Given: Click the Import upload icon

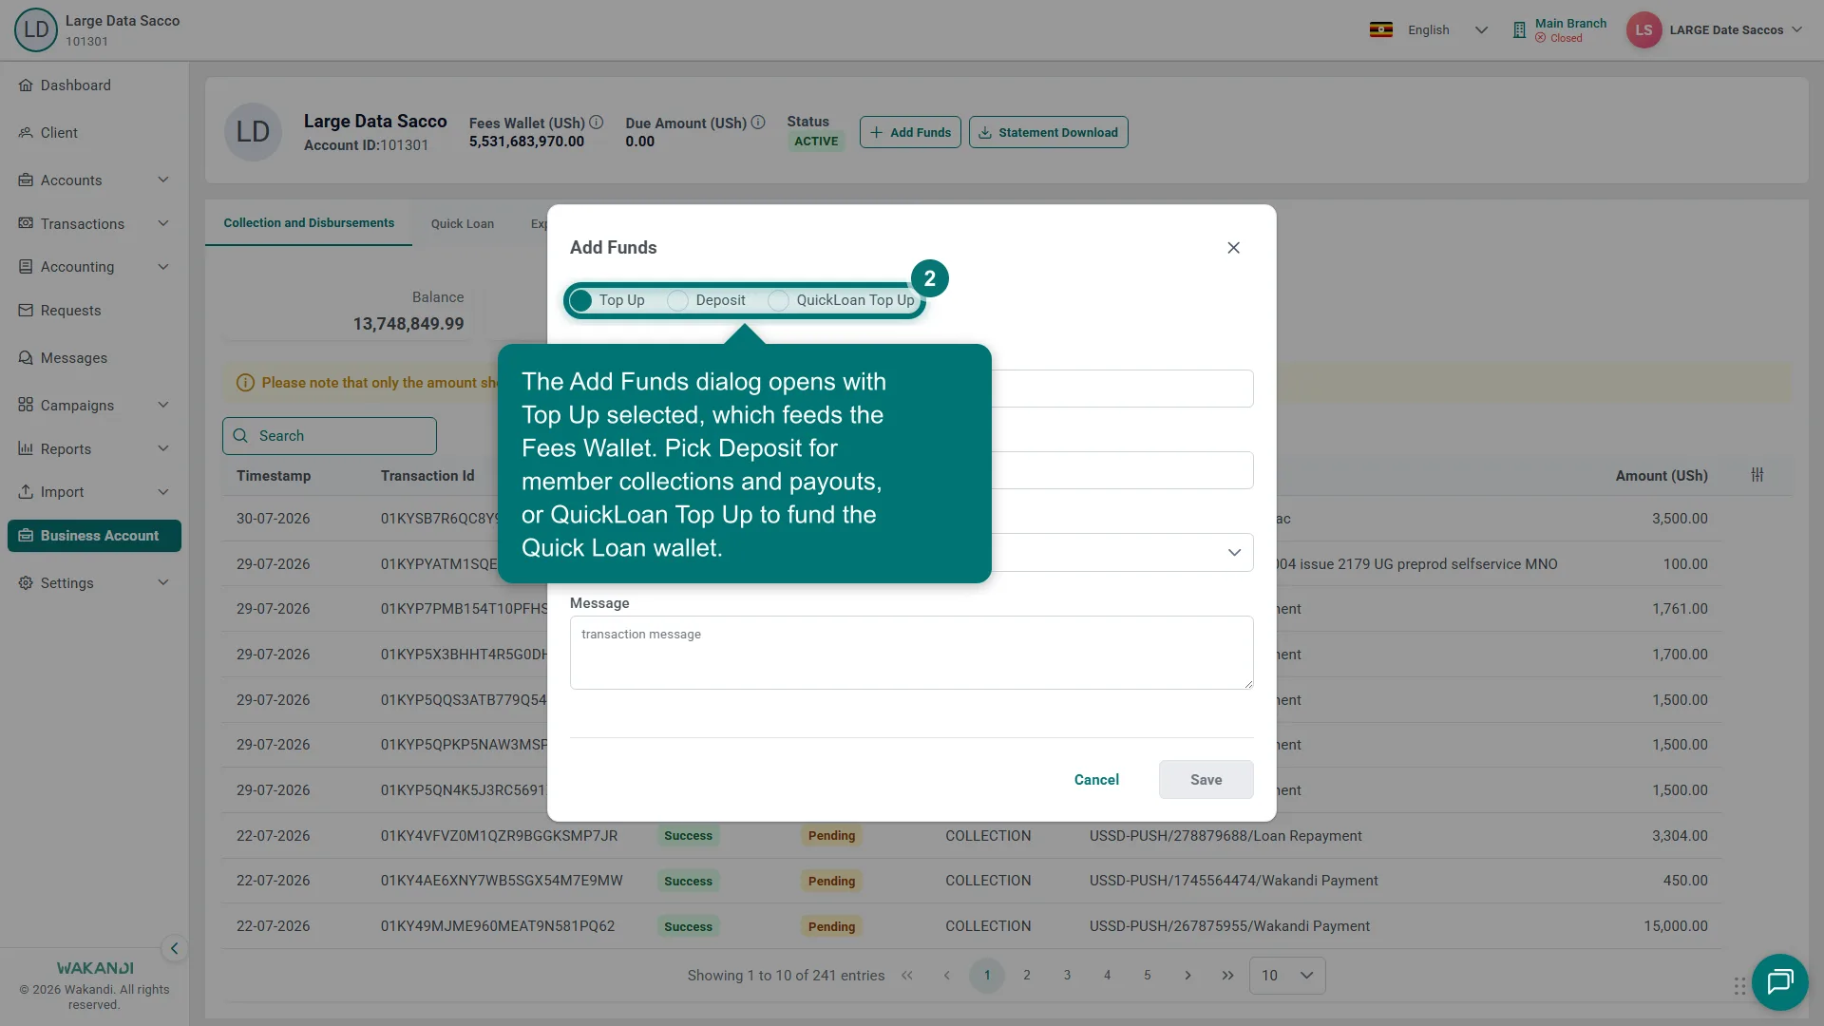Looking at the screenshot, I should [x=26, y=492].
